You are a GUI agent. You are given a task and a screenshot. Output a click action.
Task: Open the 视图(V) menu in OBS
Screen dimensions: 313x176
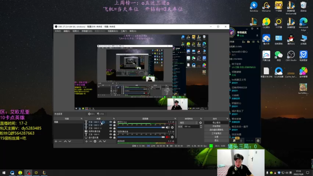(x=76, y=31)
